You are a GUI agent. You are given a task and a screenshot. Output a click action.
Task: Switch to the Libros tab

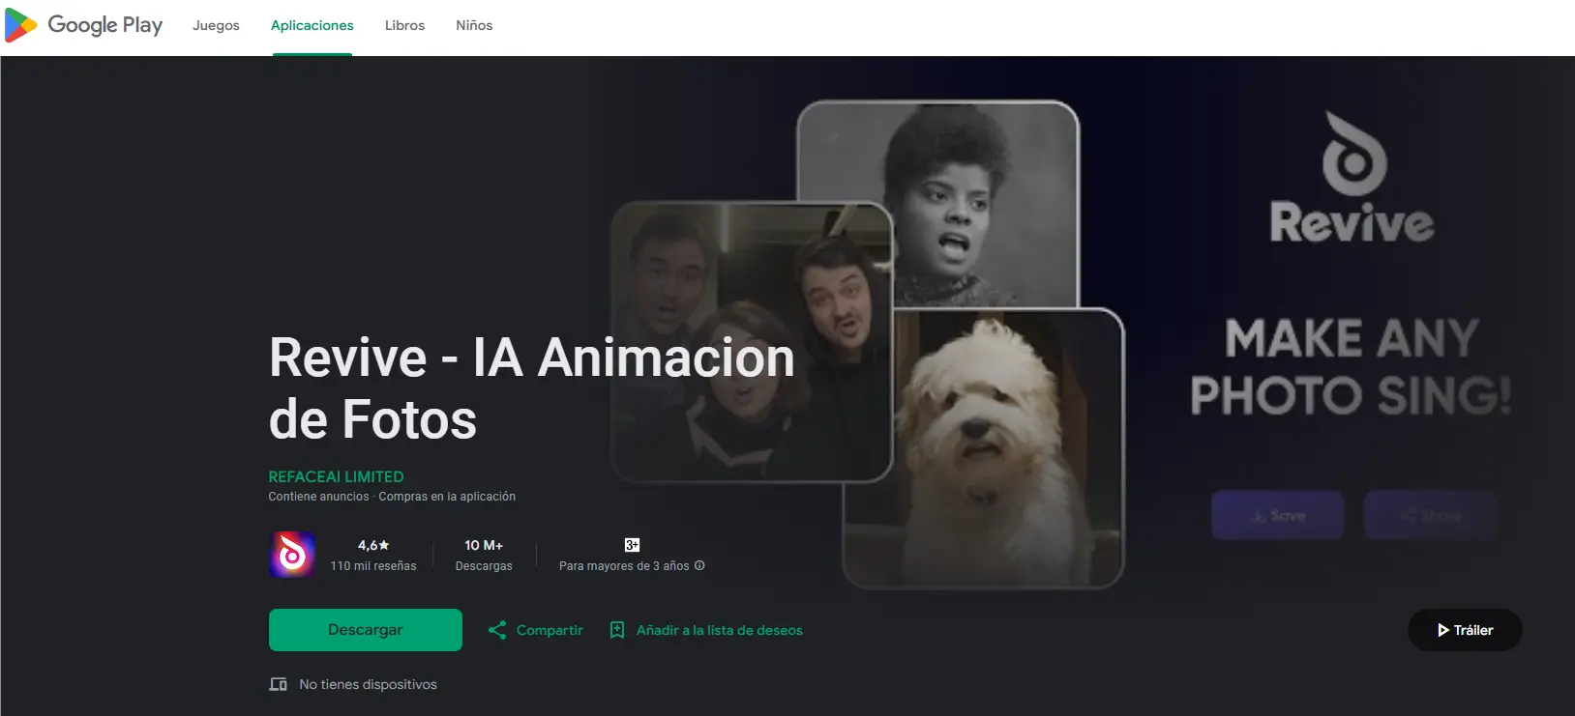404,26
